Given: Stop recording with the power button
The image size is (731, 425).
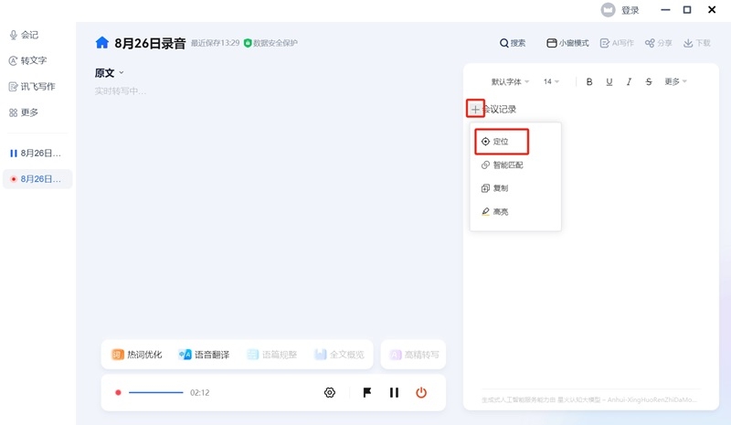Looking at the screenshot, I should pos(421,392).
